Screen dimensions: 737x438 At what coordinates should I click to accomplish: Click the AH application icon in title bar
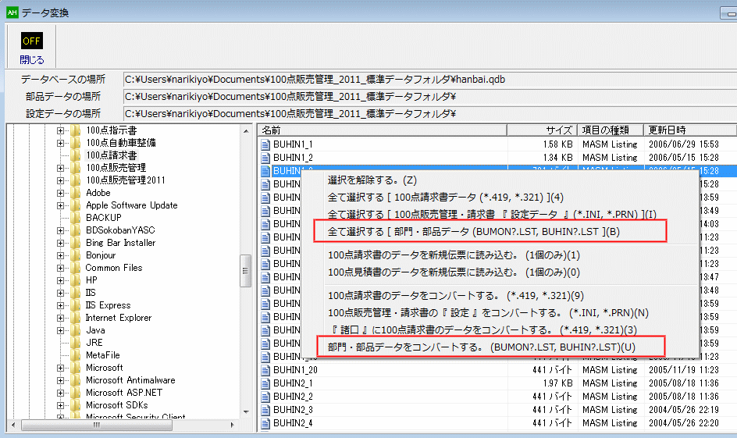tap(12, 12)
